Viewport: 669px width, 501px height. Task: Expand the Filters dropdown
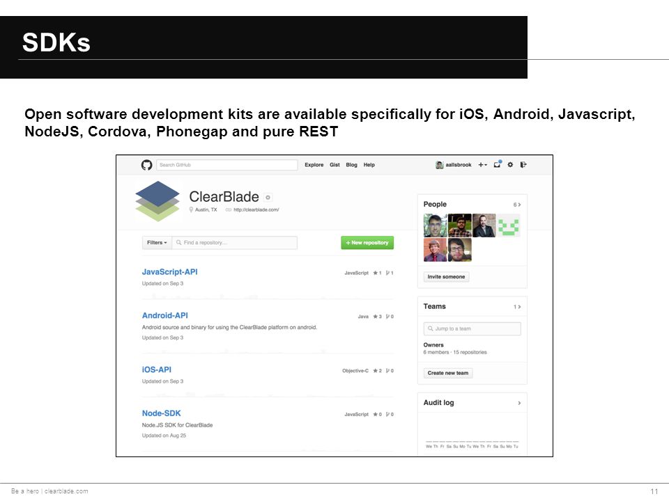tap(157, 242)
